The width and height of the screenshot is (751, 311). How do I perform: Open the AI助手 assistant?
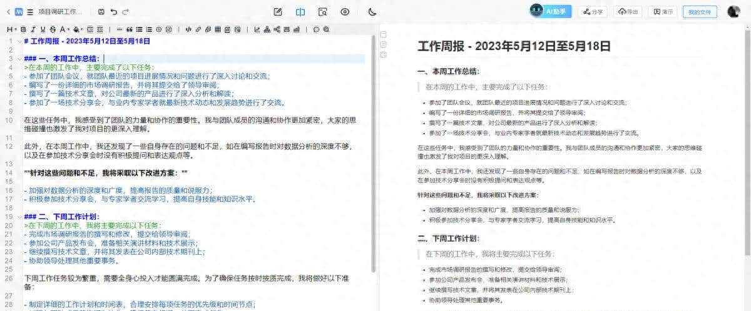(x=551, y=12)
